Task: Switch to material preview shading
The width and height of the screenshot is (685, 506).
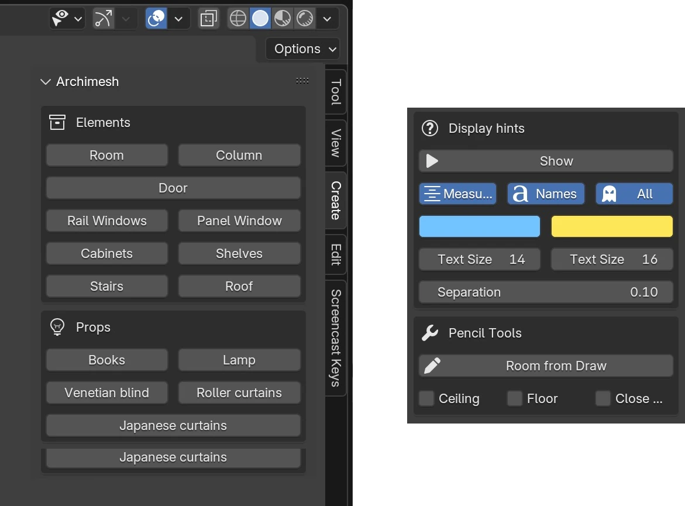Action: [283, 19]
